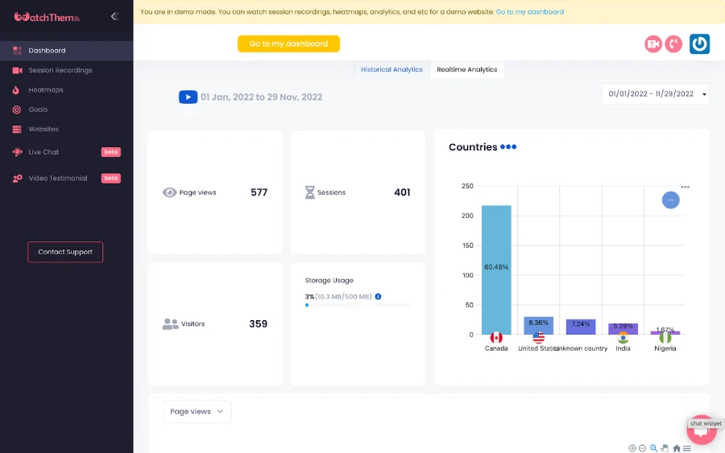725x453 pixels.
Task: Collapse the sidebar with the double chevron
Action: coord(114,16)
